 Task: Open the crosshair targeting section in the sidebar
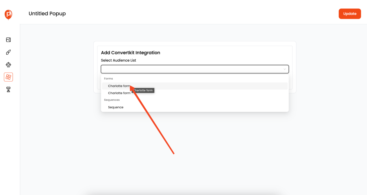click(x=8, y=65)
